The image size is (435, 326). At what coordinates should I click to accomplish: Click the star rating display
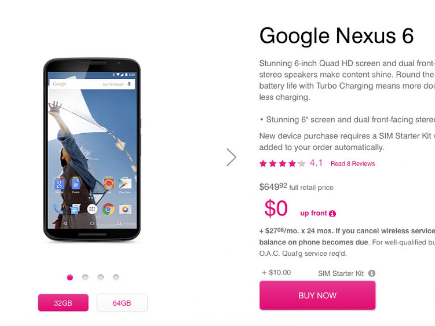coord(282,164)
